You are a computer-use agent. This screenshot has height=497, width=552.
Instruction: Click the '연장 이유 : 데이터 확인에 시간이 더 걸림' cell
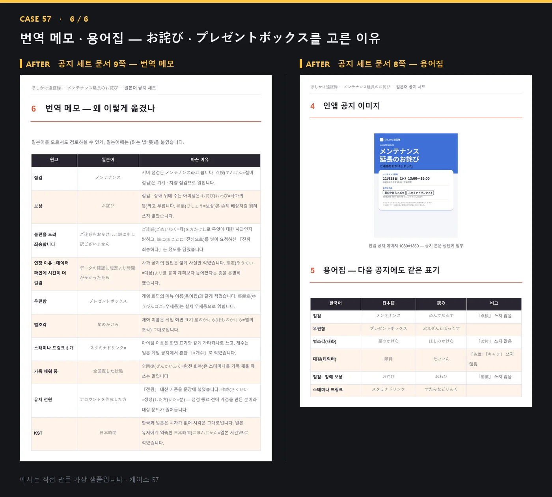tap(54, 273)
